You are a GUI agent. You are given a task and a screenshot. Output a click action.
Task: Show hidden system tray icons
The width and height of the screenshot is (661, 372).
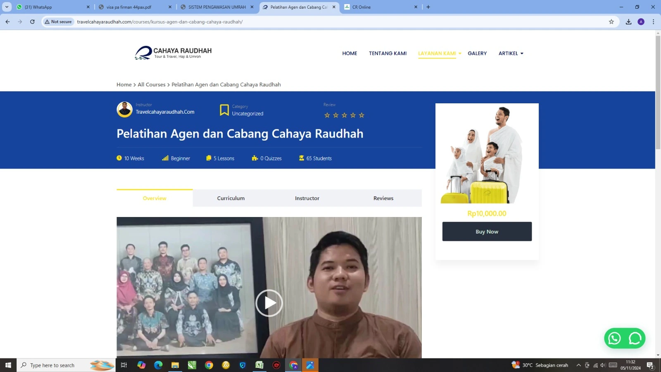click(578, 365)
